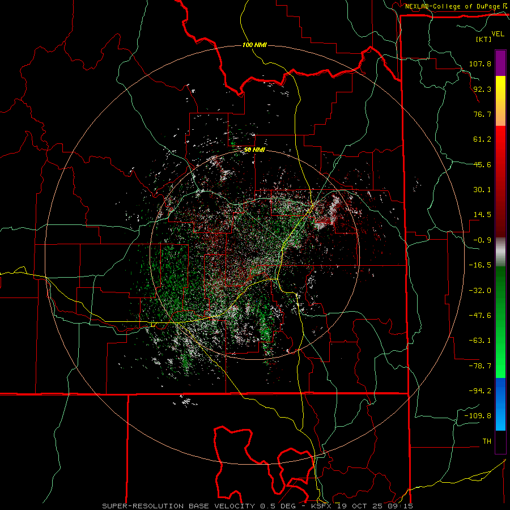Click the -0.9 velocity scale value
The height and width of the screenshot is (510, 510).
tap(482, 240)
